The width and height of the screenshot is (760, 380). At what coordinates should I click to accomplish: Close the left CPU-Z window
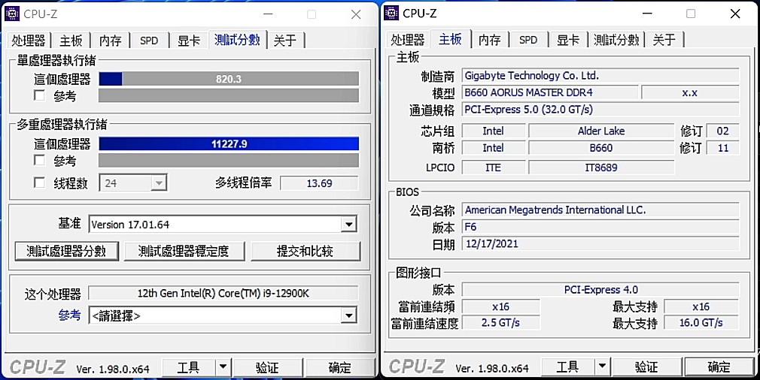(x=356, y=14)
